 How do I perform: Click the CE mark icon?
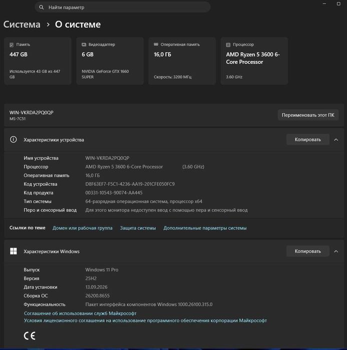(30, 335)
